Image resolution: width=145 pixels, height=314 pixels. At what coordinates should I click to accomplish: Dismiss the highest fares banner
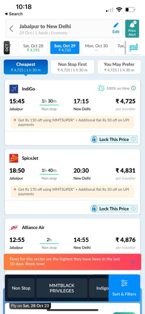pyautogui.click(x=133, y=262)
